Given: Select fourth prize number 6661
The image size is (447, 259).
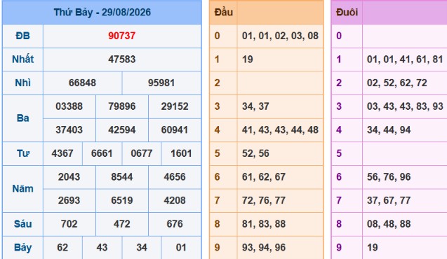Looking at the screenshot, I should point(102,153).
